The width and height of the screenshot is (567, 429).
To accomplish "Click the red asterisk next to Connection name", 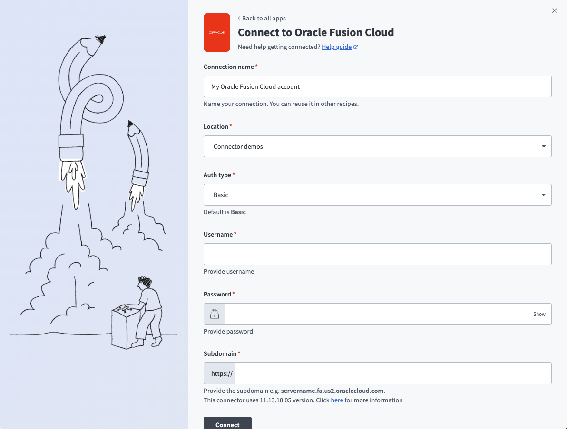I will pos(256,65).
